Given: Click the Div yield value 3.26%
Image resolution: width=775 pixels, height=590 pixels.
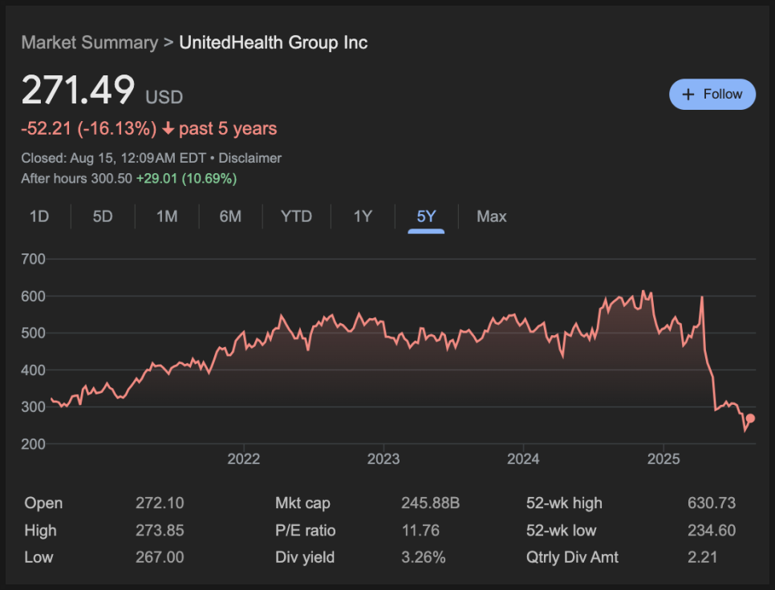Looking at the screenshot, I should tap(424, 557).
